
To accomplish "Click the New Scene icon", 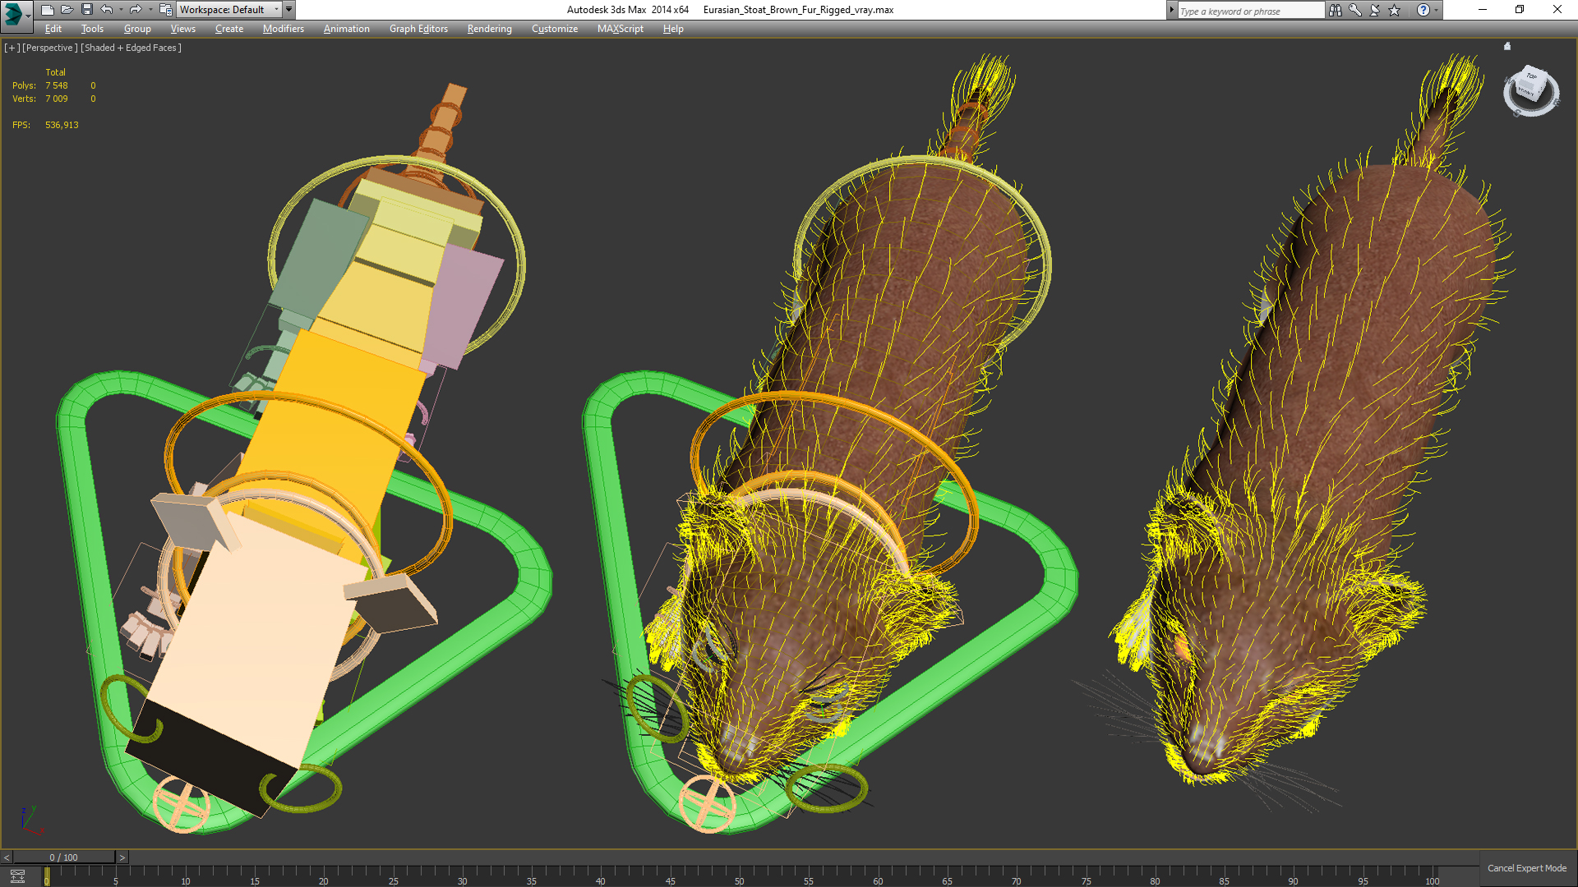I will tap(47, 10).
